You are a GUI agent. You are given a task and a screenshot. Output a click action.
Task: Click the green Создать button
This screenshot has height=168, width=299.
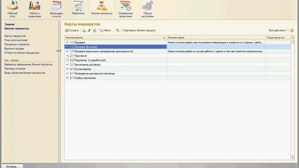[72, 30]
